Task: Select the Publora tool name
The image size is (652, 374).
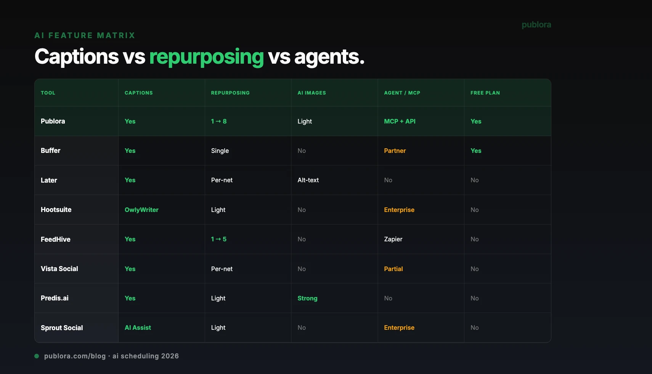Action: point(53,121)
